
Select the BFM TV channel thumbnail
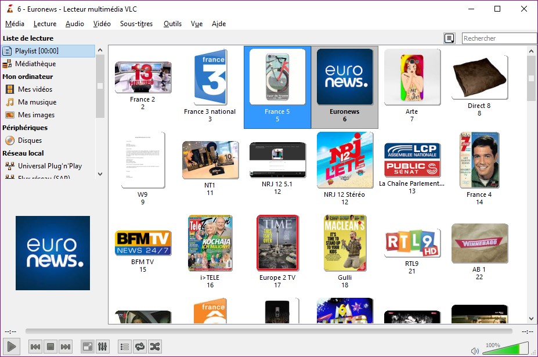[143, 244]
